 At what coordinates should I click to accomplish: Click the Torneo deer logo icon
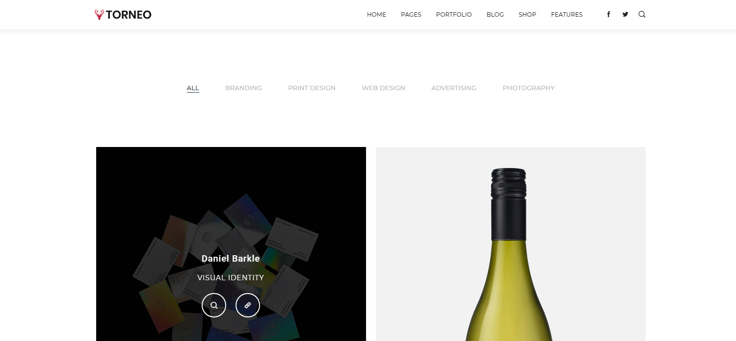99,15
